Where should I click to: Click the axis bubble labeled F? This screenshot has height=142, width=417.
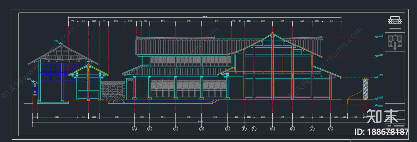pos(244,129)
